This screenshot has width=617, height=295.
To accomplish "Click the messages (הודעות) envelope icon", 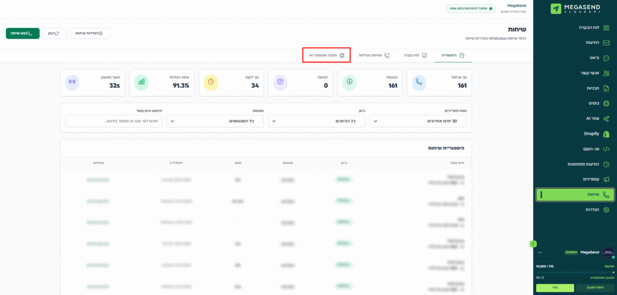I will click(x=606, y=43).
